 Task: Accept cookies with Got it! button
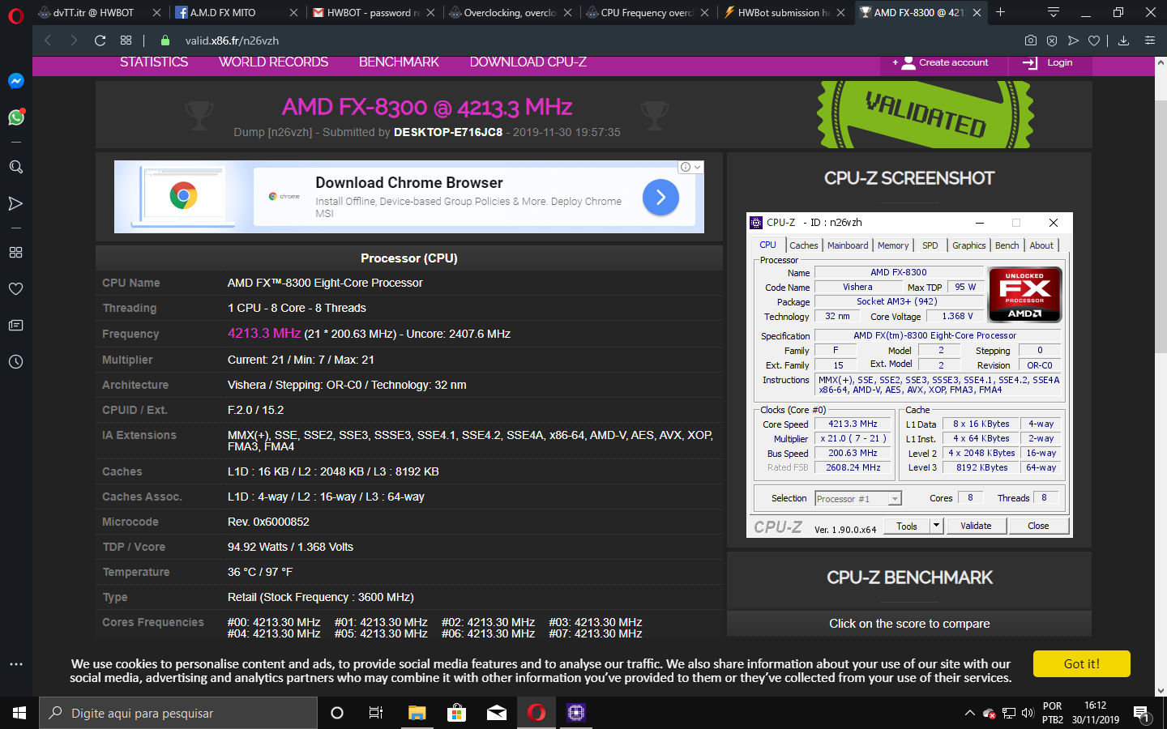(1081, 663)
